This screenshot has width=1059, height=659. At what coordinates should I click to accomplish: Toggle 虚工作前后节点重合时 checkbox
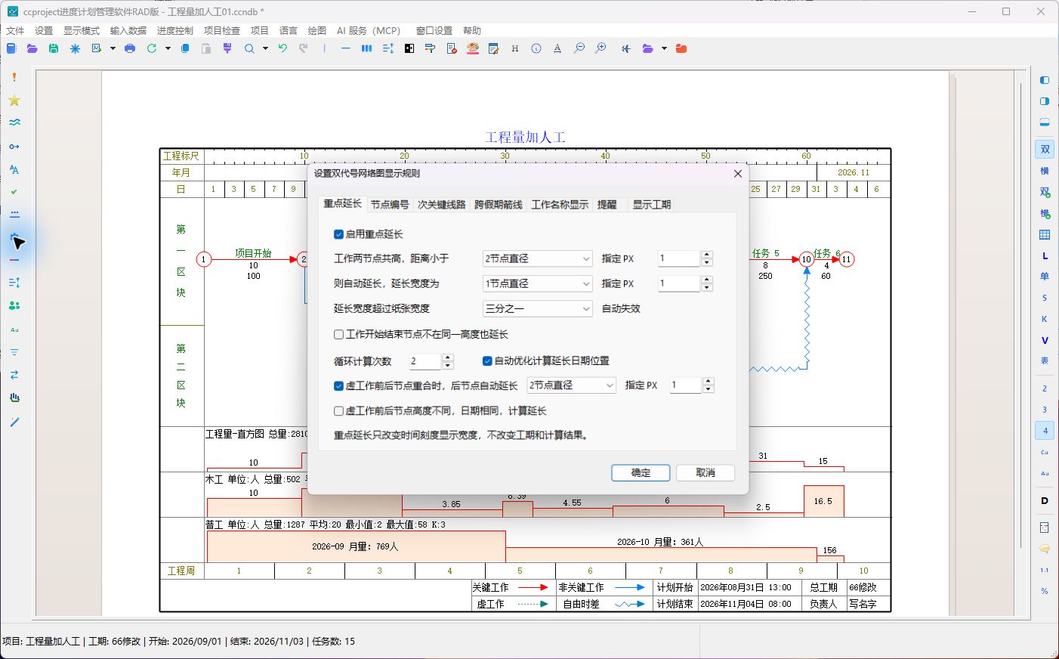pyautogui.click(x=338, y=385)
